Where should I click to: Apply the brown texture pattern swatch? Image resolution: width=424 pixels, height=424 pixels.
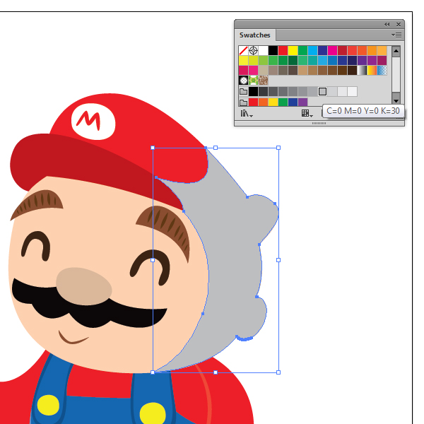(x=263, y=81)
